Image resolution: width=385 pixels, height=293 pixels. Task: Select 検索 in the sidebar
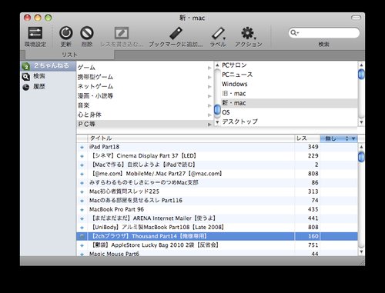point(48,76)
